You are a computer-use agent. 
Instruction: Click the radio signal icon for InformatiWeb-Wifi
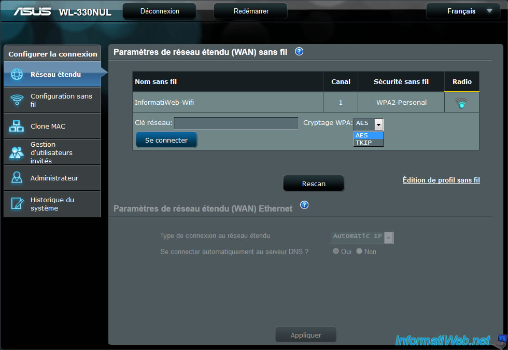click(x=461, y=103)
